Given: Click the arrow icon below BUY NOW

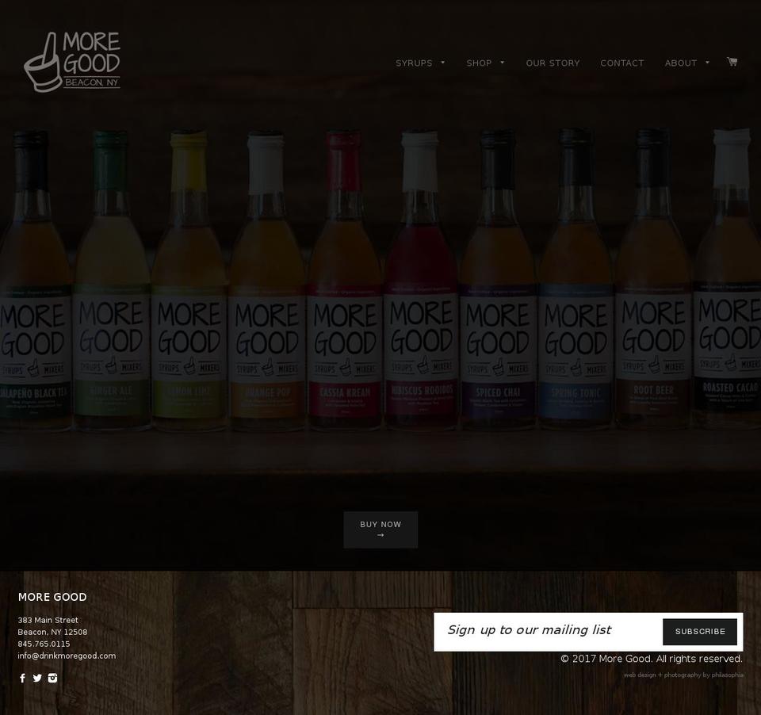Looking at the screenshot, I should tap(380, 535).
